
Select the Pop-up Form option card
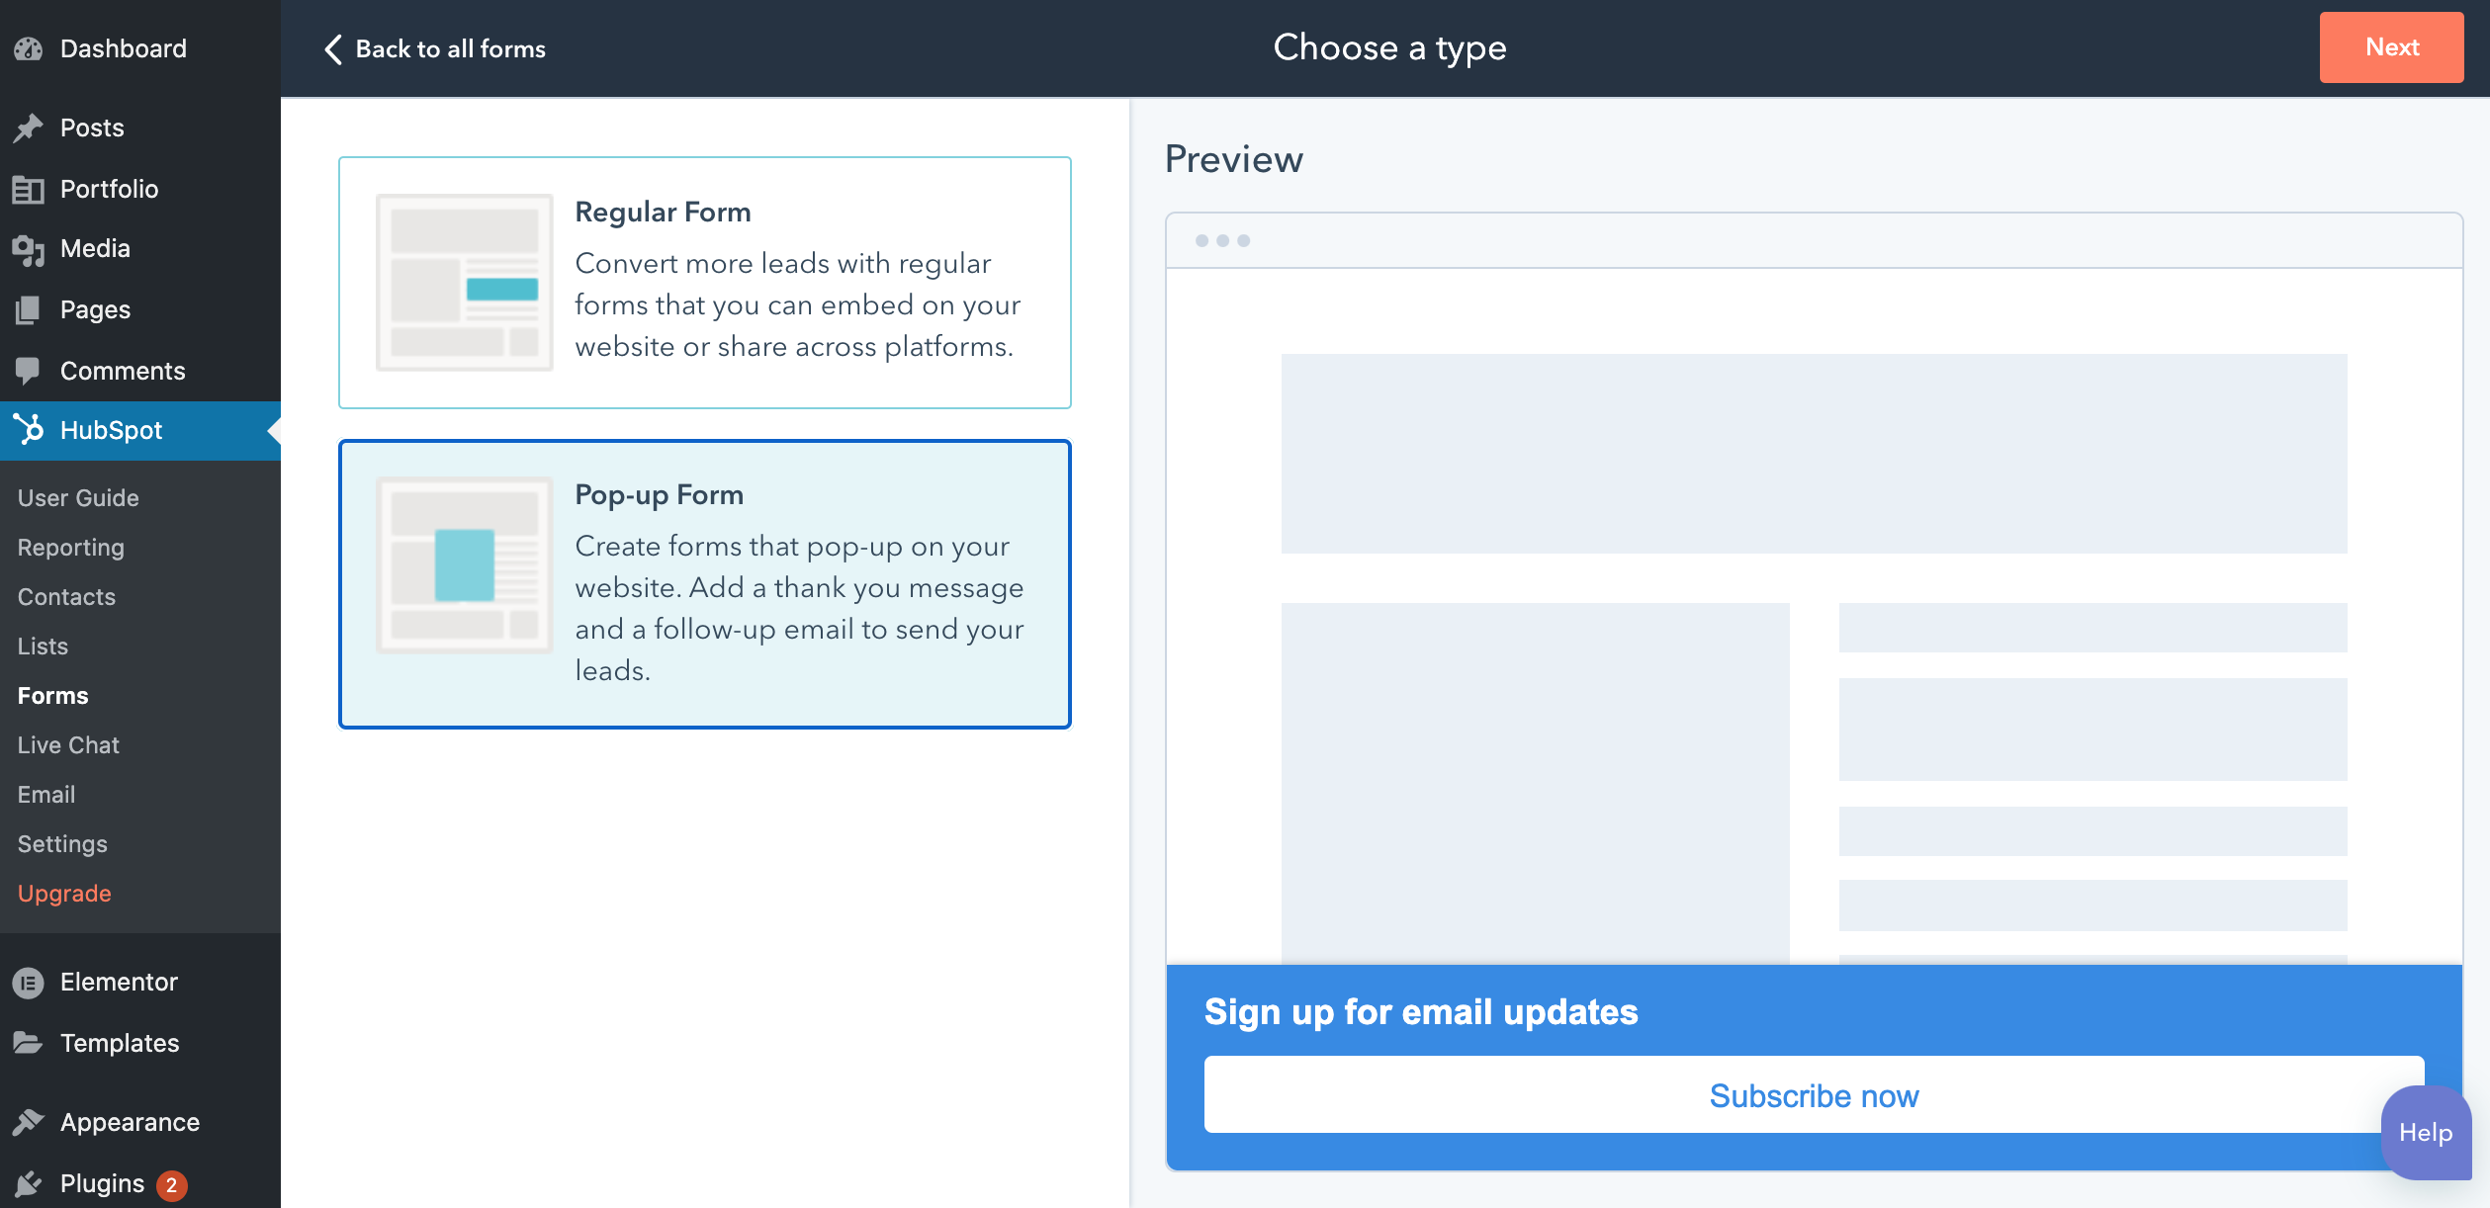click(x=704, y=583)
